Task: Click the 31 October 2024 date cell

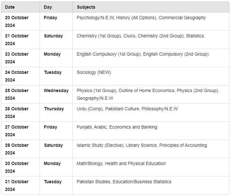Action: (x=20, y=185)
